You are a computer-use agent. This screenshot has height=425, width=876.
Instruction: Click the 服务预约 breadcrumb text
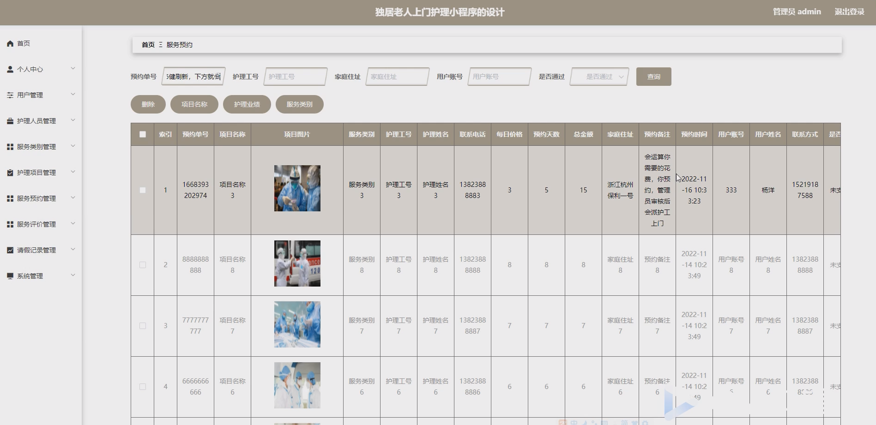click(x=179, y=45)
